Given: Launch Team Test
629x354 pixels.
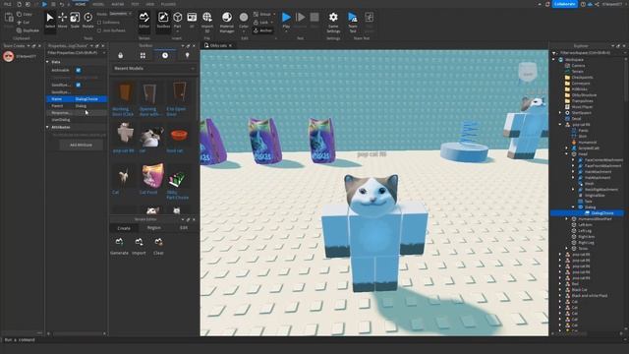Looking at the screenshot, I should 353,22.
